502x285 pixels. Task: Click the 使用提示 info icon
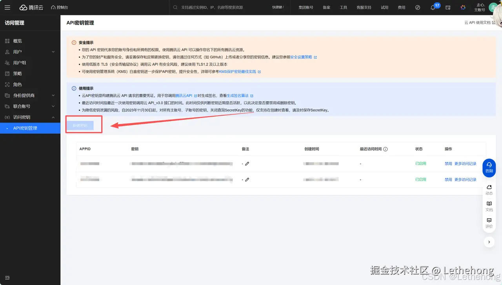[74, 88]
